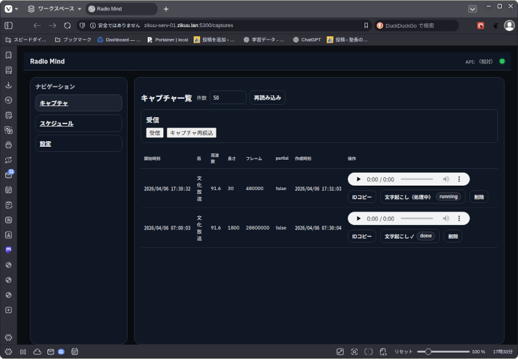Click the Vivaldi menu logo
Image resolution: width=518 pixels, height=359 pixels.
[x=8, y=9]
